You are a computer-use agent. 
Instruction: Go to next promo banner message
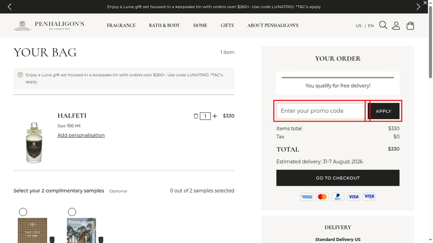[x=418, y=7]
